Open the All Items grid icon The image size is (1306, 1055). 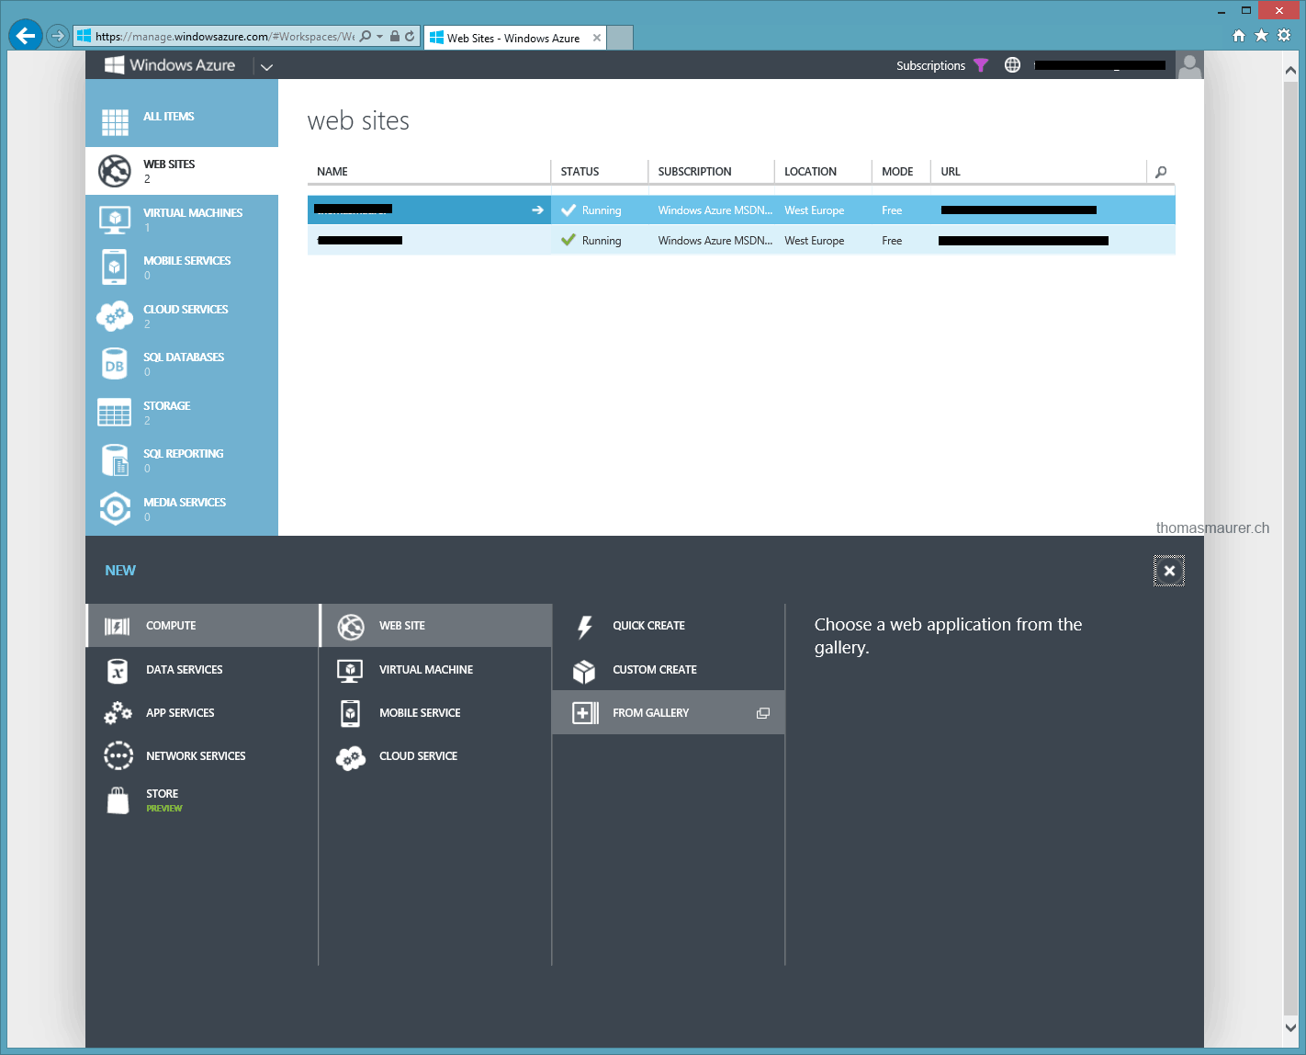(x=115, y=122)
